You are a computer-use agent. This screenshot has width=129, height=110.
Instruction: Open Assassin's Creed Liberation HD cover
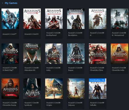click(32, 54)
